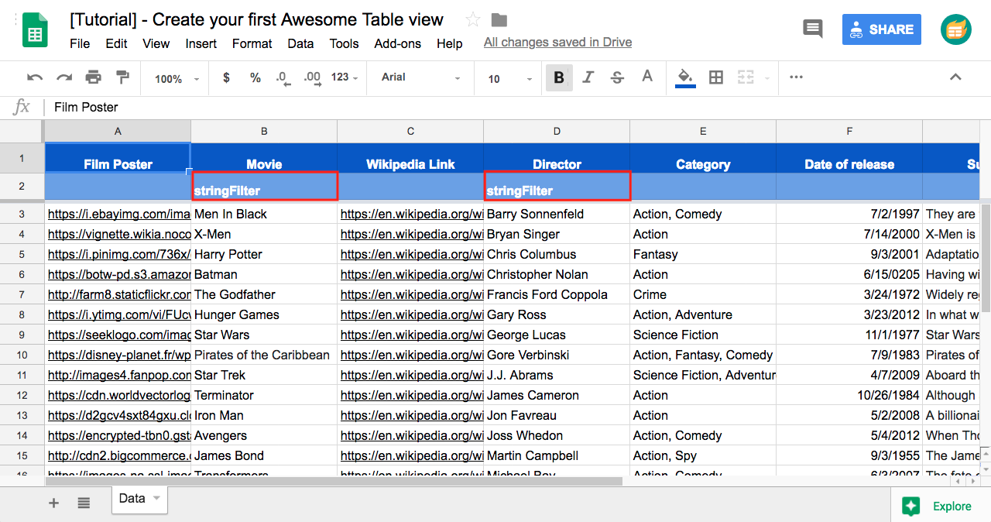The image size is (991, 522).
Task: Select column E header
Action: (x=703, y=132)
